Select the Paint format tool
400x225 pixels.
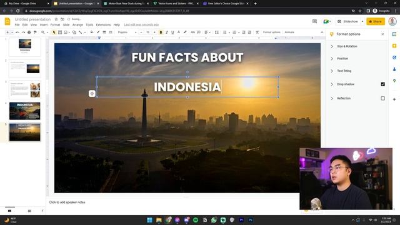point(35,32)
